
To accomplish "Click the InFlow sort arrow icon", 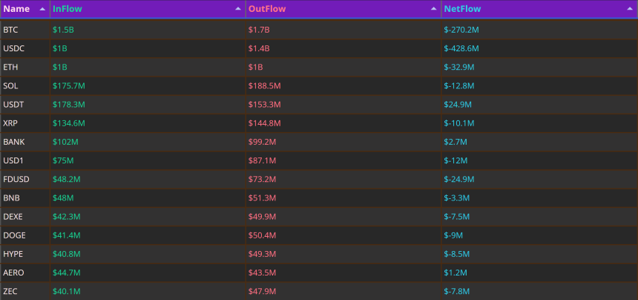I will 238,9.
